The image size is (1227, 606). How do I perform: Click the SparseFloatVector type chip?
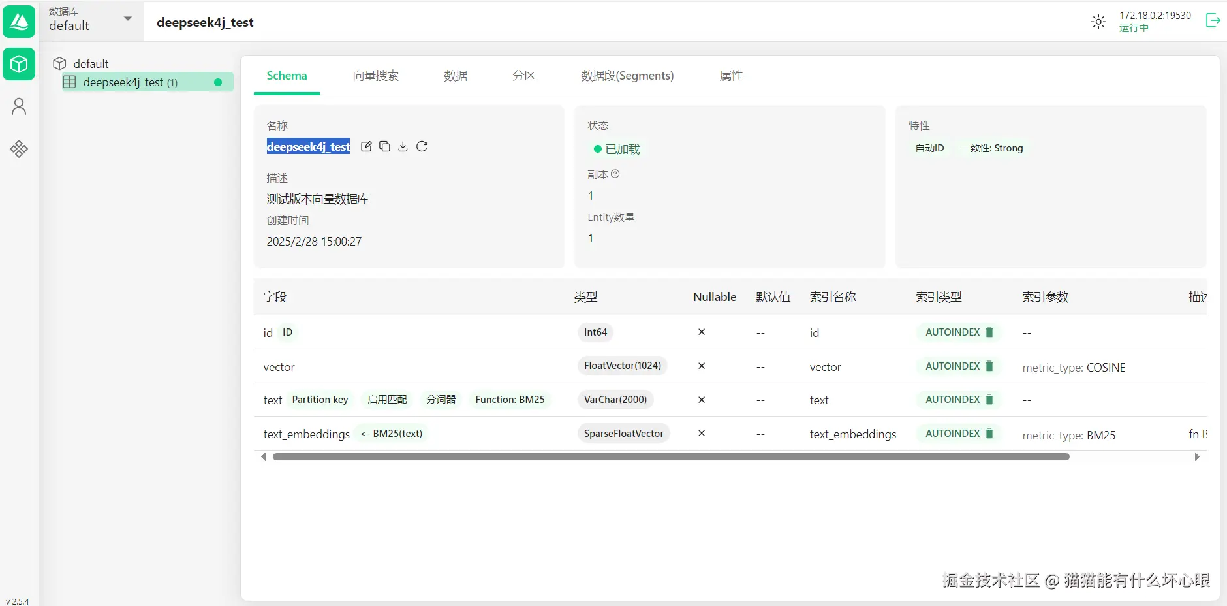[x=623, y=434]
